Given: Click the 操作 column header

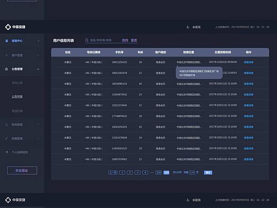Looking at the screenshot, I should coord(248,52).
